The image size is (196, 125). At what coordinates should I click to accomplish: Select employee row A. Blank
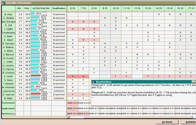8,51
